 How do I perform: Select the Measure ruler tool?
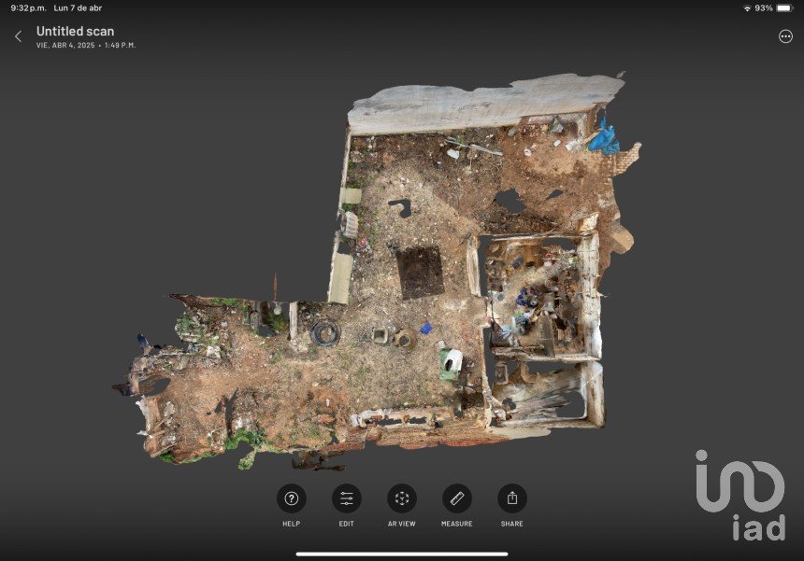coord(457,498)
